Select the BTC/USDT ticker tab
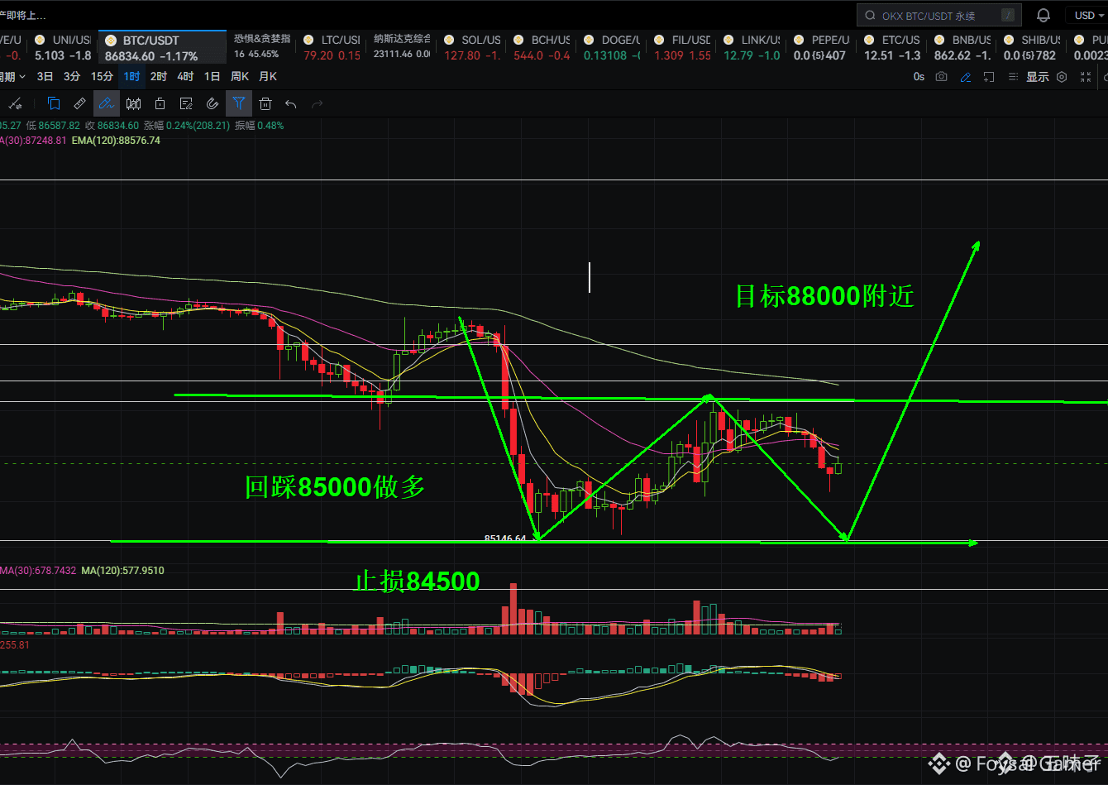The image size is (1108, 785). pos(162,47)
